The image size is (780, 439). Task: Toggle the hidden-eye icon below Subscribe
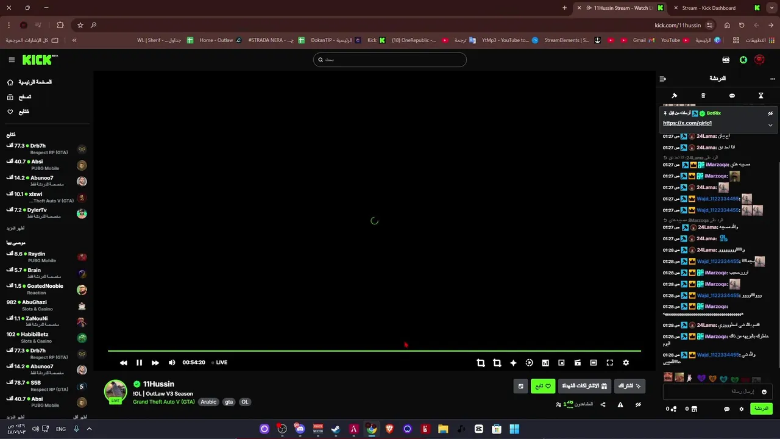coord(638,405)
